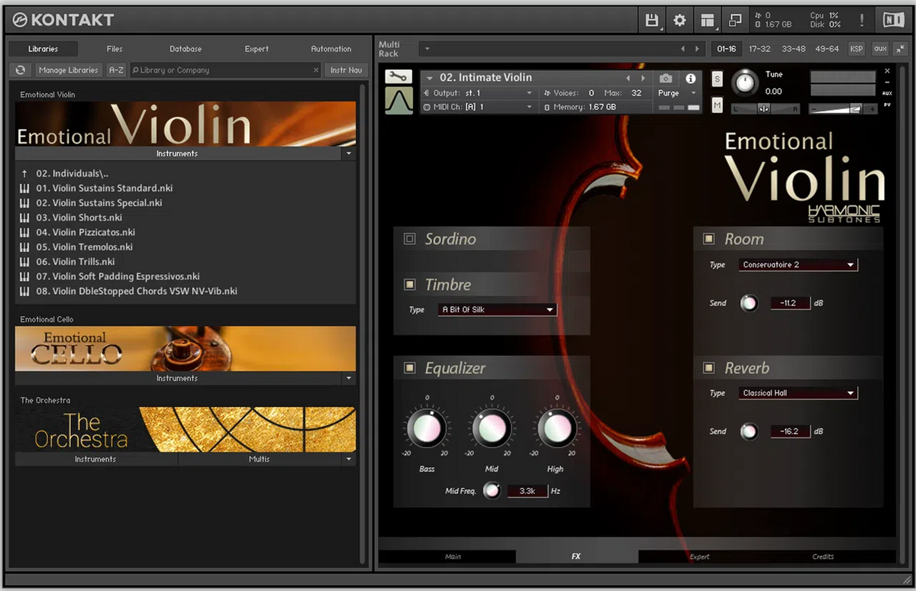Click the save floppy disk icon
This screenshot has width=916, height=591.
coord(651,20)
